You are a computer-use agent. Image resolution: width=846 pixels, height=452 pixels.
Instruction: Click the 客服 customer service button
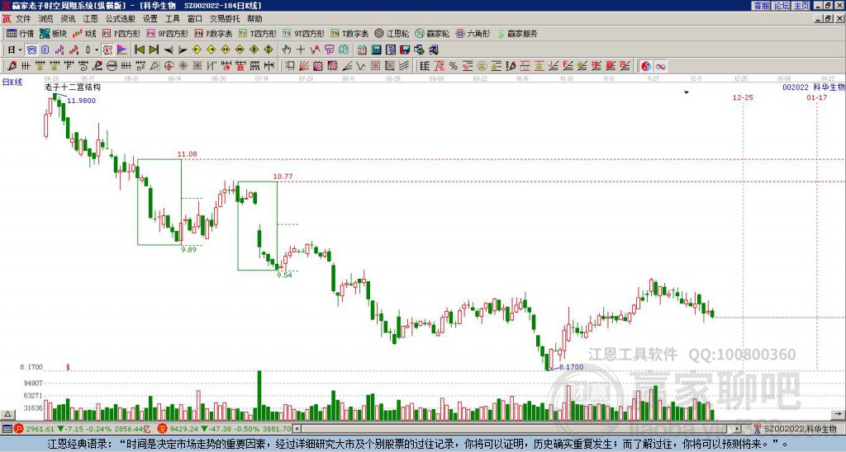[762, 6]
